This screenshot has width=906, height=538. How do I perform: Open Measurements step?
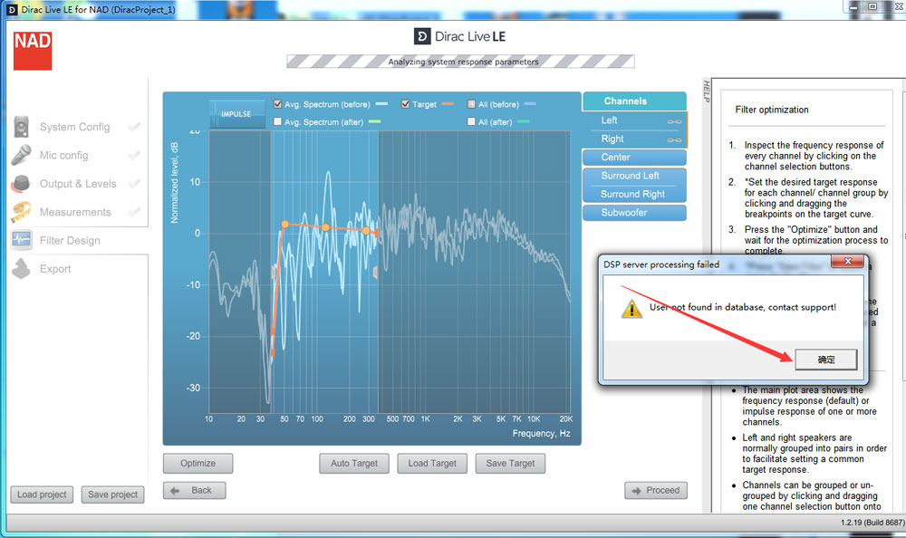(75, 212)
